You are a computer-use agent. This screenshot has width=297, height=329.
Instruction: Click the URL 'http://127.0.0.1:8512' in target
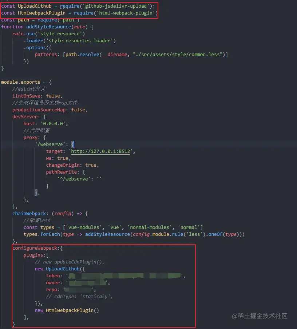(100, 151)
